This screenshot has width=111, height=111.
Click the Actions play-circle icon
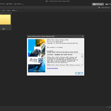click(15, 4)
